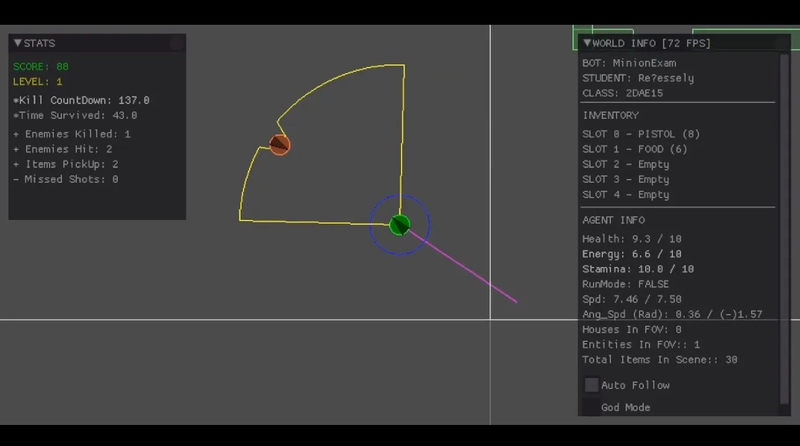Click the 'Total Items In Scene:: 30' line
The image size is (800, 446).
[660, 360]
